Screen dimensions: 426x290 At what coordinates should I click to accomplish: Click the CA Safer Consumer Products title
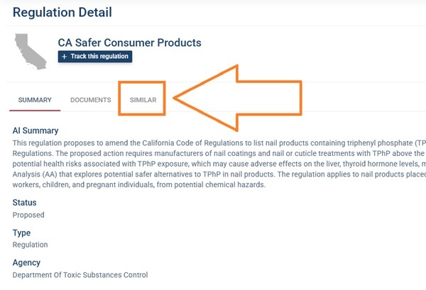pyautogui.click(x=129, y=43)
